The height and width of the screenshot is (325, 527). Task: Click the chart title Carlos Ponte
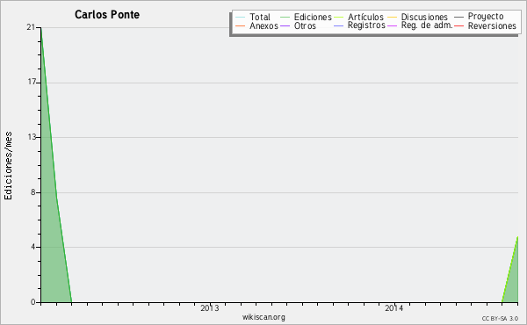[x=107, y=14]
